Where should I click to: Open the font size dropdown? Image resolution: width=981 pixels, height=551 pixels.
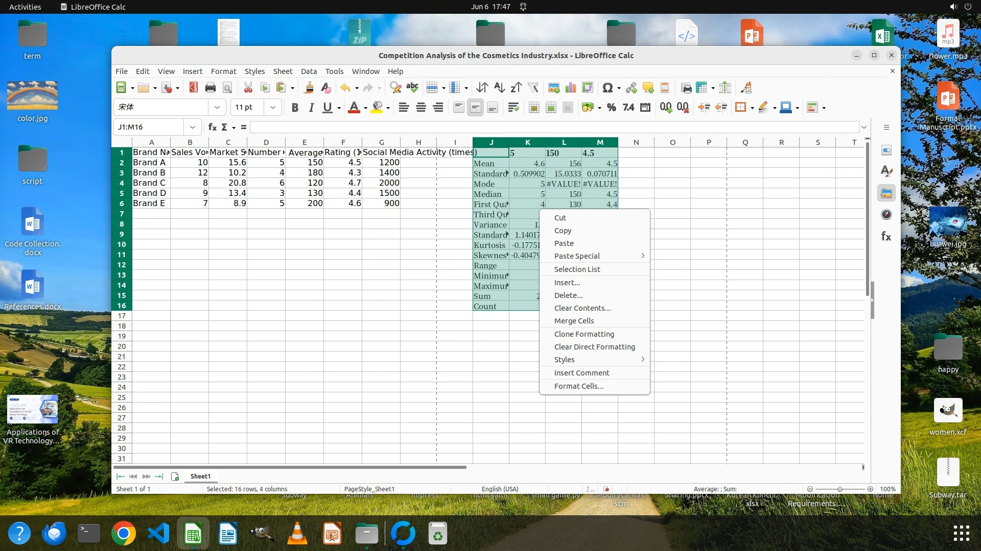273,108
